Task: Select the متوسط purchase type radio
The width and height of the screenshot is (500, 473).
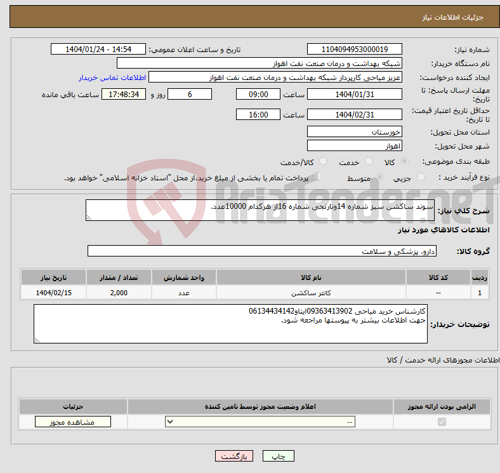Action: (x=380, y=177)
